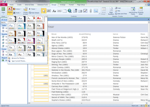Viewport: 150px width, 107px height.
Task: Click Browse for Themes option
Action: pyautogui.click(x=19, y=58)
